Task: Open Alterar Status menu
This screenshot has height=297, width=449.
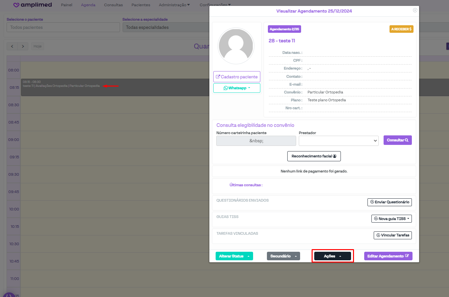Action: (234, 256)
